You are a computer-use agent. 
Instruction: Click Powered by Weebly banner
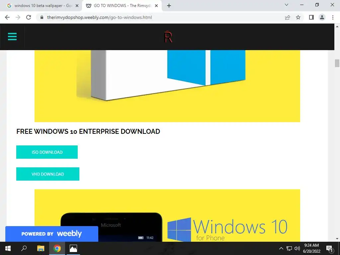pos(51,234)
